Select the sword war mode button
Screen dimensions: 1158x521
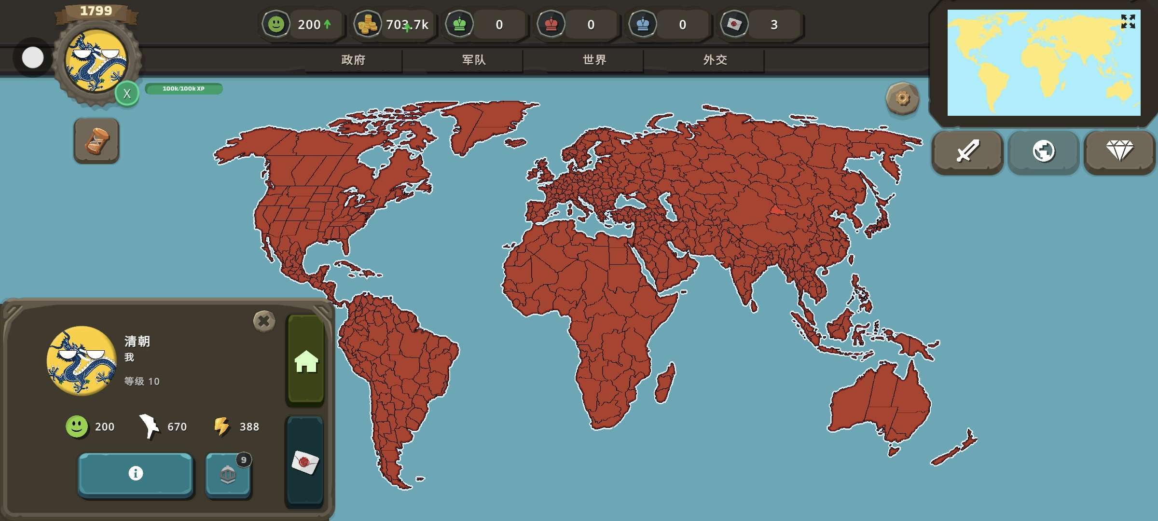(967, 151)
